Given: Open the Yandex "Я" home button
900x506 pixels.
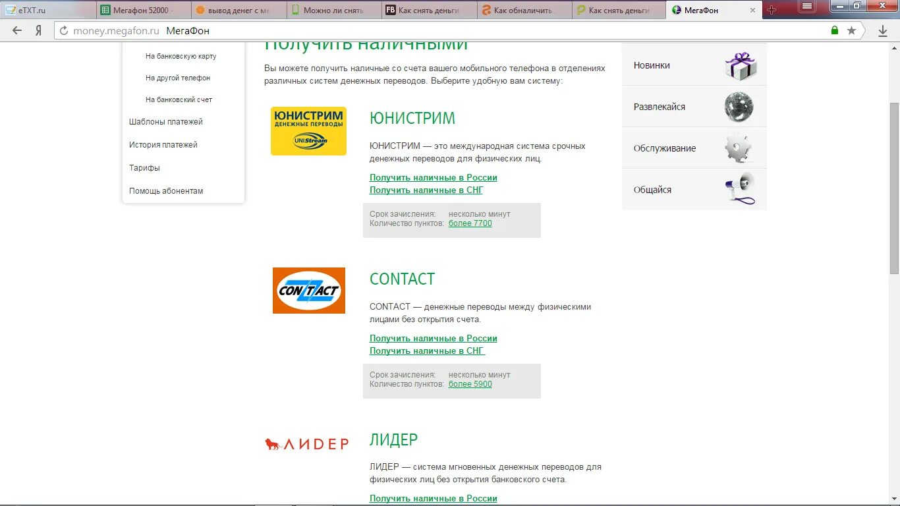Looking at the screenshot, I should pos(39,30).
